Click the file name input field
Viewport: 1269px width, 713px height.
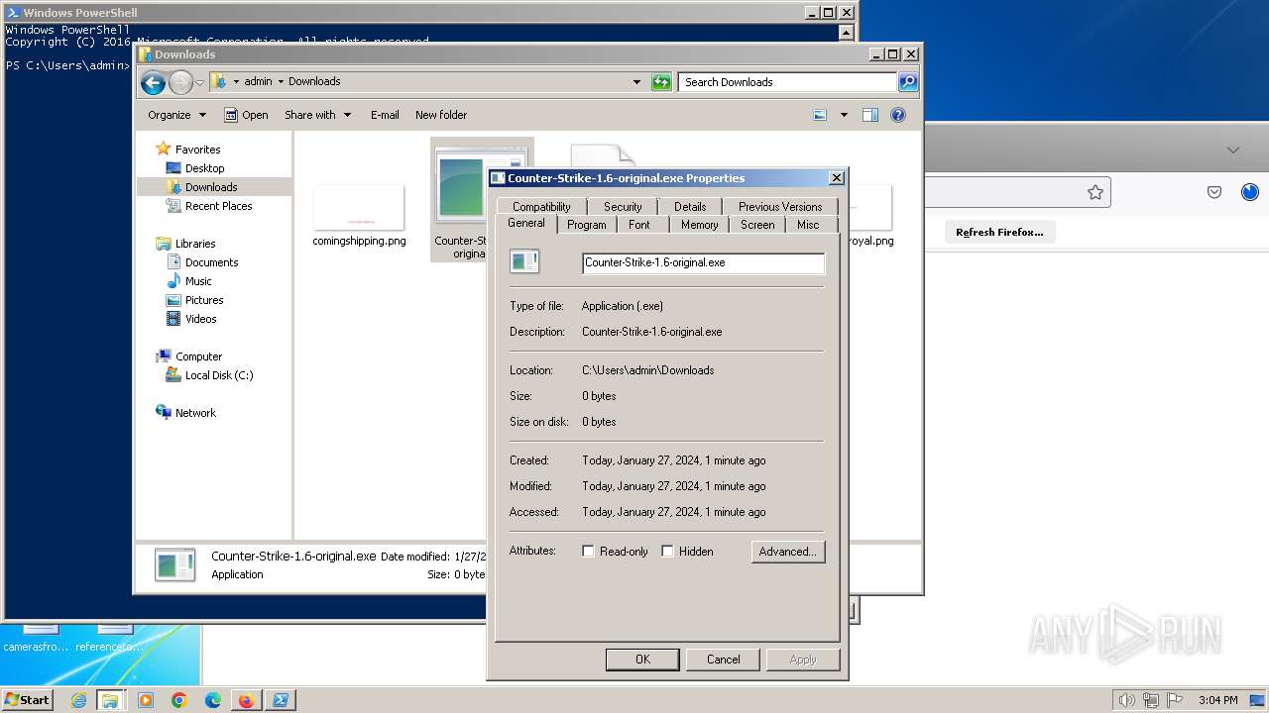click(x=703, y=262)
